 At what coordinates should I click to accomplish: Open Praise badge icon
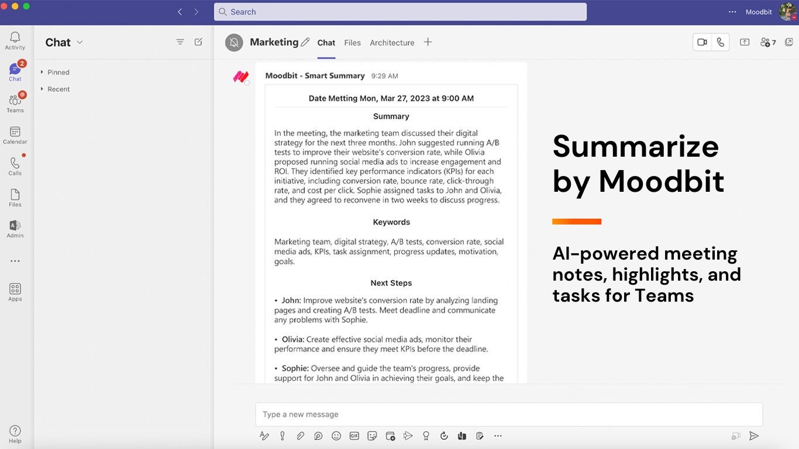point(426,436)
